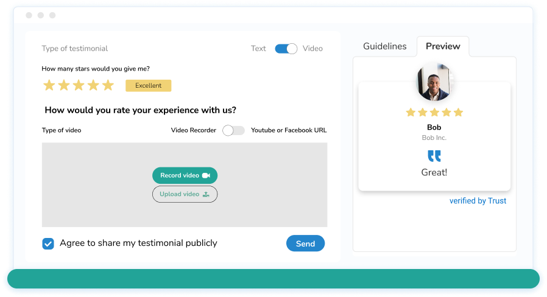Toggle the Text/Video testimonial switch
This screenshot has width=547, height=297.
(x=286, y=49)
